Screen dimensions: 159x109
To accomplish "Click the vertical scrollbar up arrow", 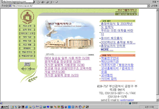I will click(157, 10).
